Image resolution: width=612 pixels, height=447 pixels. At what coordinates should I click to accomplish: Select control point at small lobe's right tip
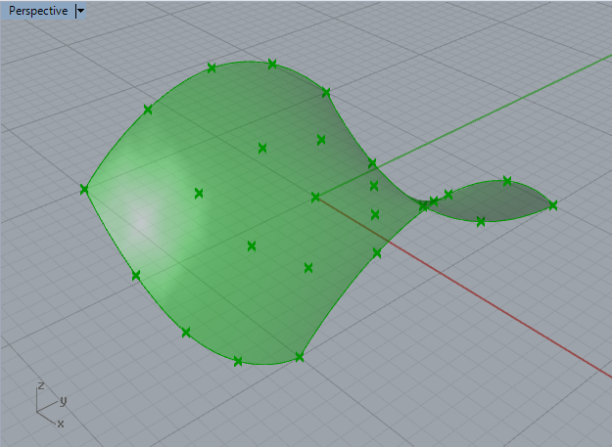tap(552, 205)
